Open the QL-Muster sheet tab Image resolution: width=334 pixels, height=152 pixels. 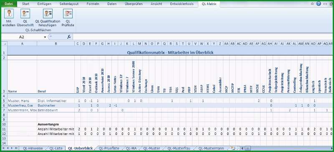tap(152, 148)
